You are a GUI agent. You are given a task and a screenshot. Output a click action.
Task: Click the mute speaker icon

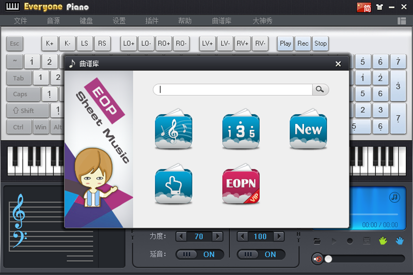(317, 259)
